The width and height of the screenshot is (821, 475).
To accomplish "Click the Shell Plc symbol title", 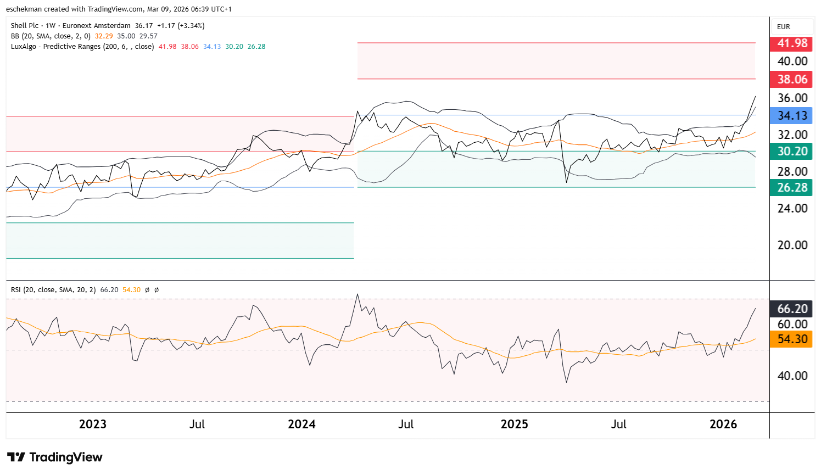I will [x=25, y=26].
